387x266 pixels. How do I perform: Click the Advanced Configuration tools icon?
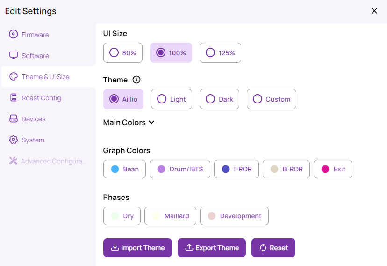[x=13, y=161]
